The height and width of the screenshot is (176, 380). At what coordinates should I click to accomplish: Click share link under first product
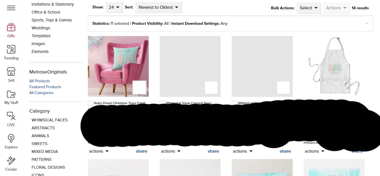coord(141,151)
